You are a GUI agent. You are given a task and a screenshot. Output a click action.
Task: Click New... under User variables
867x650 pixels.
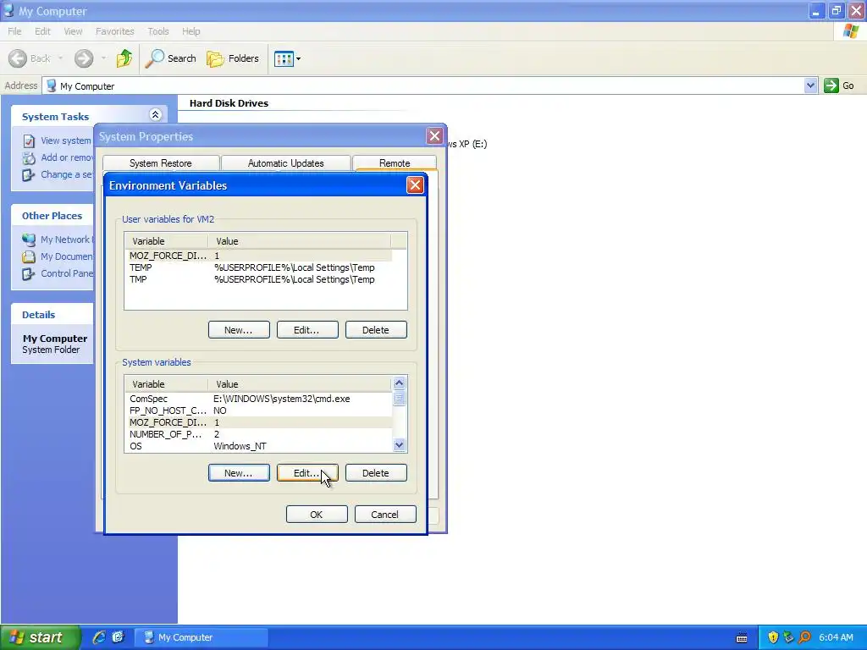[239, 330]
